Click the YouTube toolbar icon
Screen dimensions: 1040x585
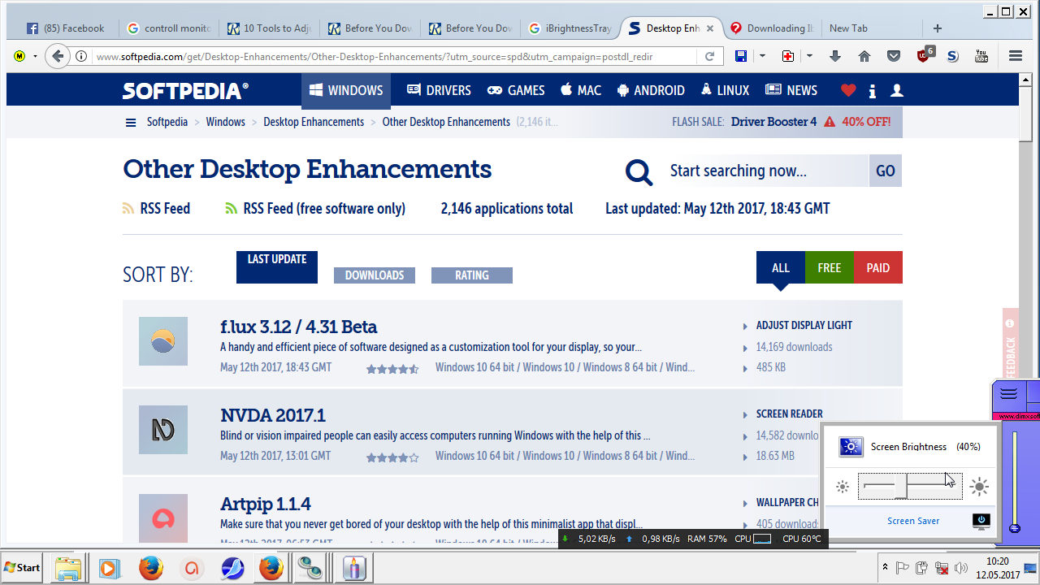[x=981, y=56]
